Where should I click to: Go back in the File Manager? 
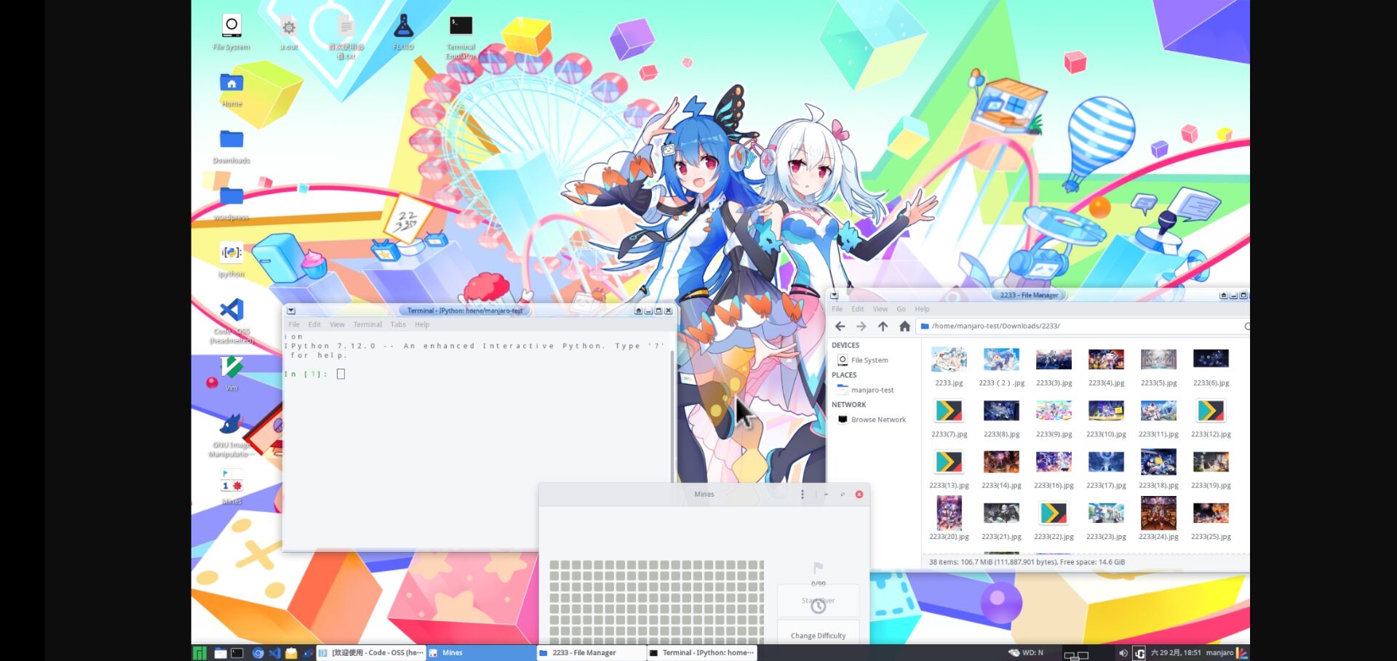tap(840, 327)
